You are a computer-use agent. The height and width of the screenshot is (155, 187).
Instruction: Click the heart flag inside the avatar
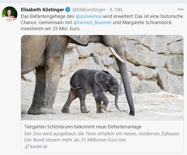14,18
